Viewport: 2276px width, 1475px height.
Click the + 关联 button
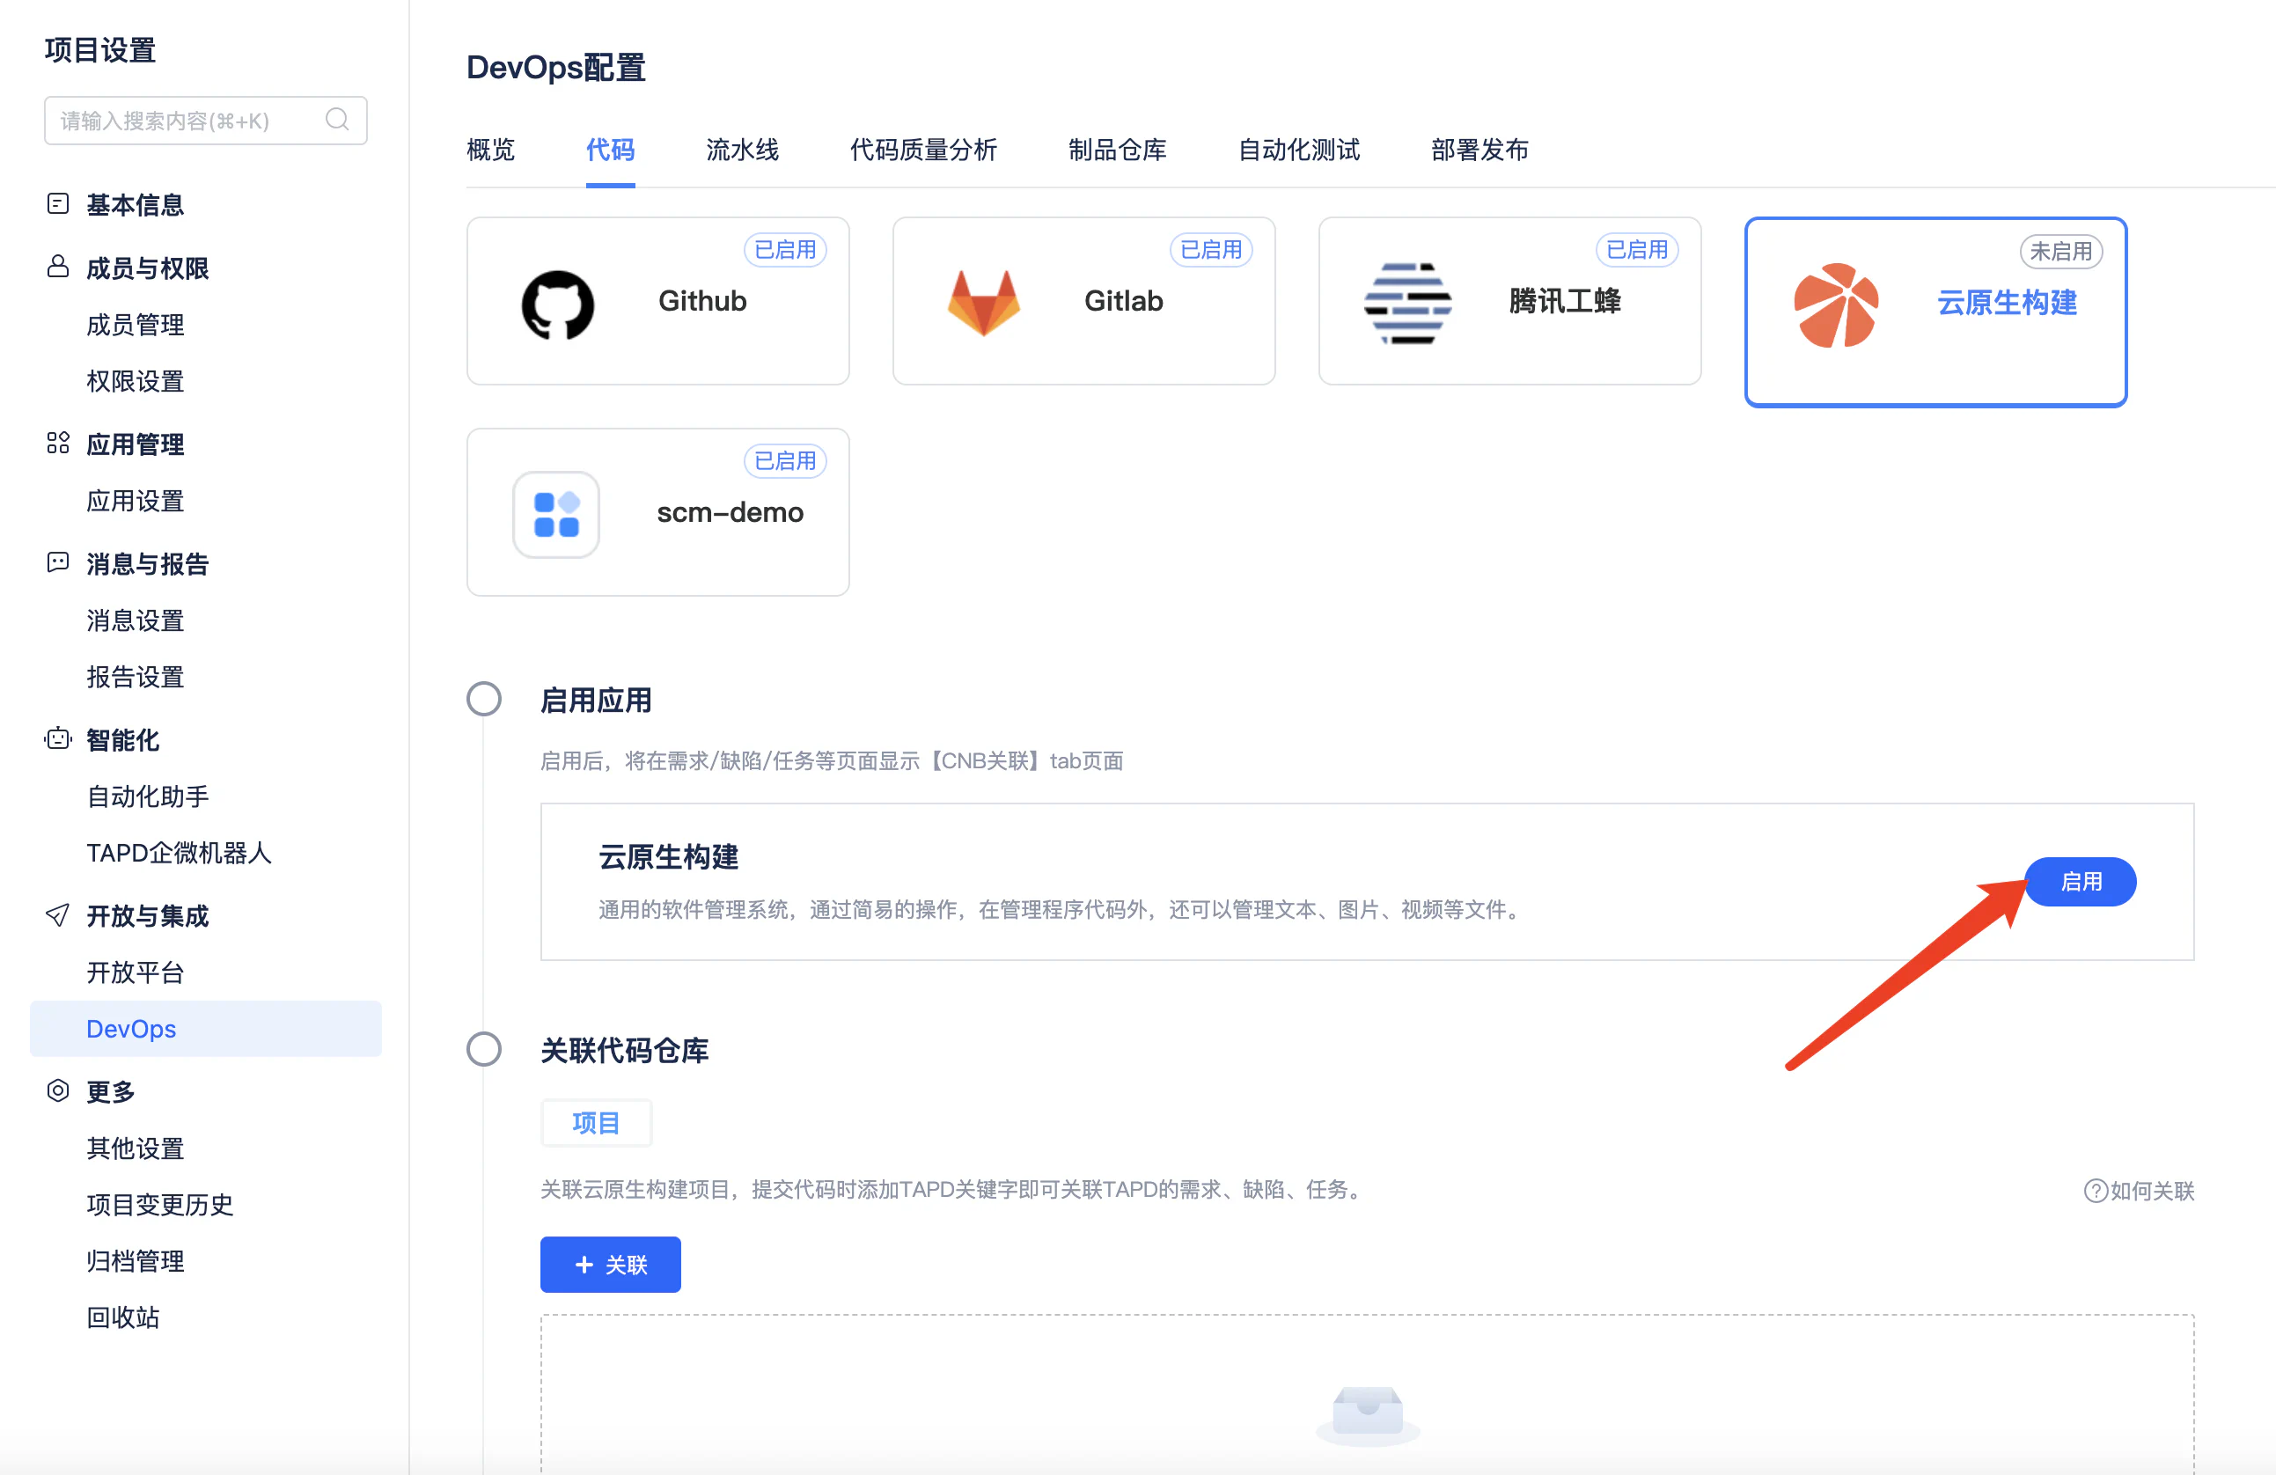click(610, 1265)
